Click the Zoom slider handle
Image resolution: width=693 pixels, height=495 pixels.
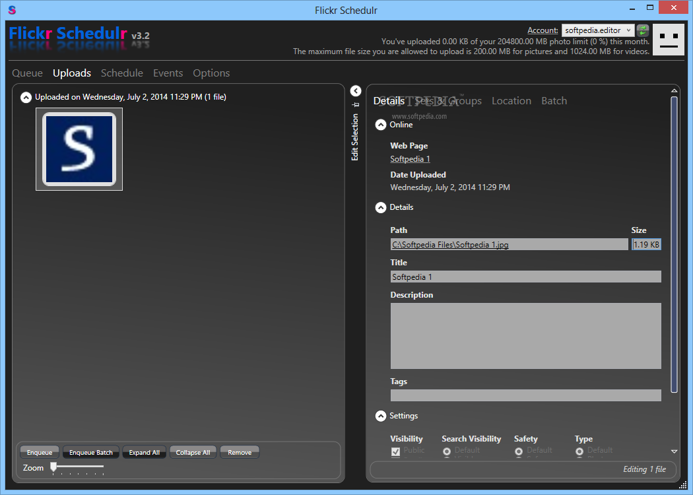pyautogui.click(x=53, y=467)
